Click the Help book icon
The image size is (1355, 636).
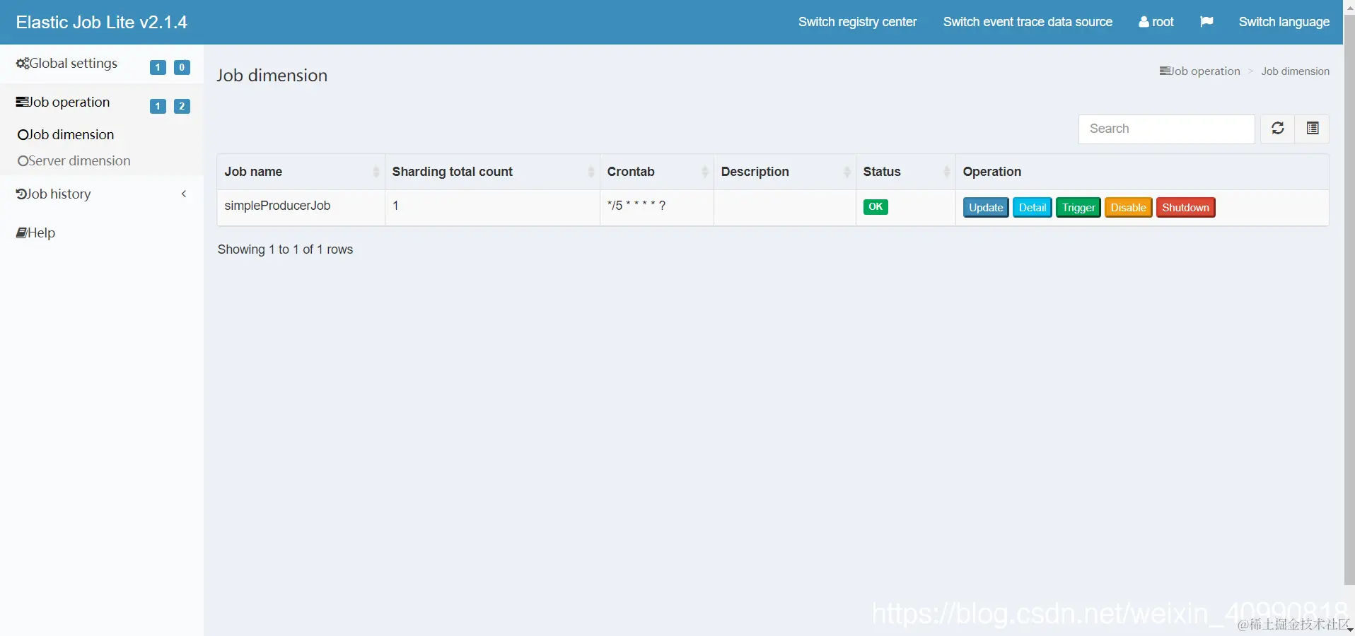[x=21, y=232]
